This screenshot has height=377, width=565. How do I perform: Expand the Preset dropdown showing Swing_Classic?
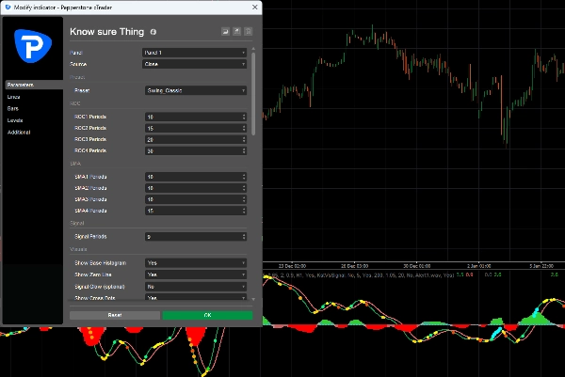196,90
